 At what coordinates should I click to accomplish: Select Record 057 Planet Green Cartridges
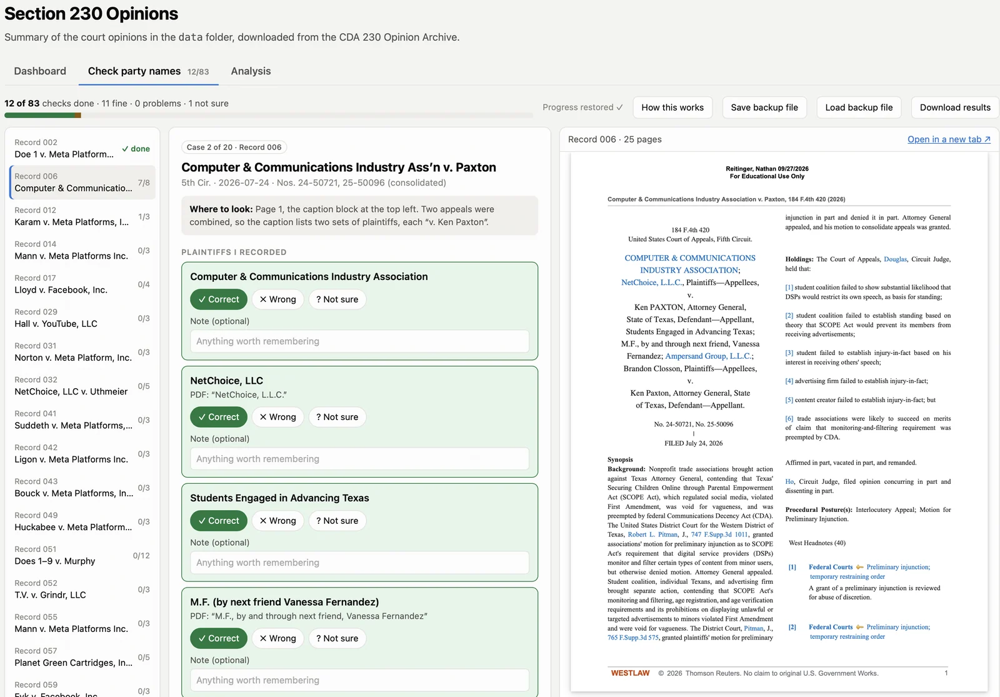pyautogui.click(x=82, y=657)
